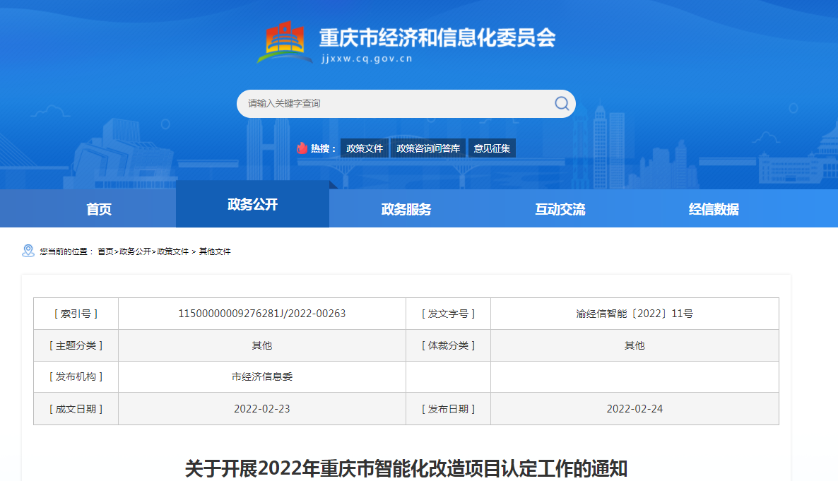This screenshot has height=481, width=838.
Task: Click 政策文件 in the breadcrumb trail
Action: click(173, 251)
